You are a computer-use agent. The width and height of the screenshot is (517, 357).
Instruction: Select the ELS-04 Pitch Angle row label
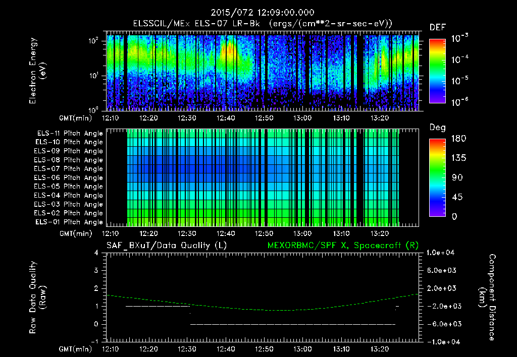pyautogui.click(x=69, y=195)
